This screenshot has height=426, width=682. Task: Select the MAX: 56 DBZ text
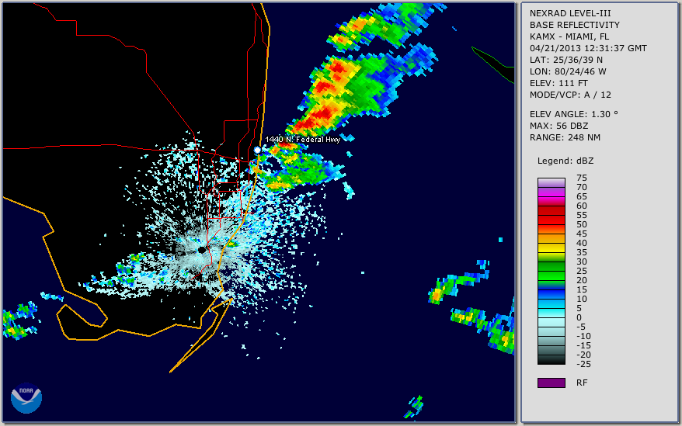[x=559, y=126]
